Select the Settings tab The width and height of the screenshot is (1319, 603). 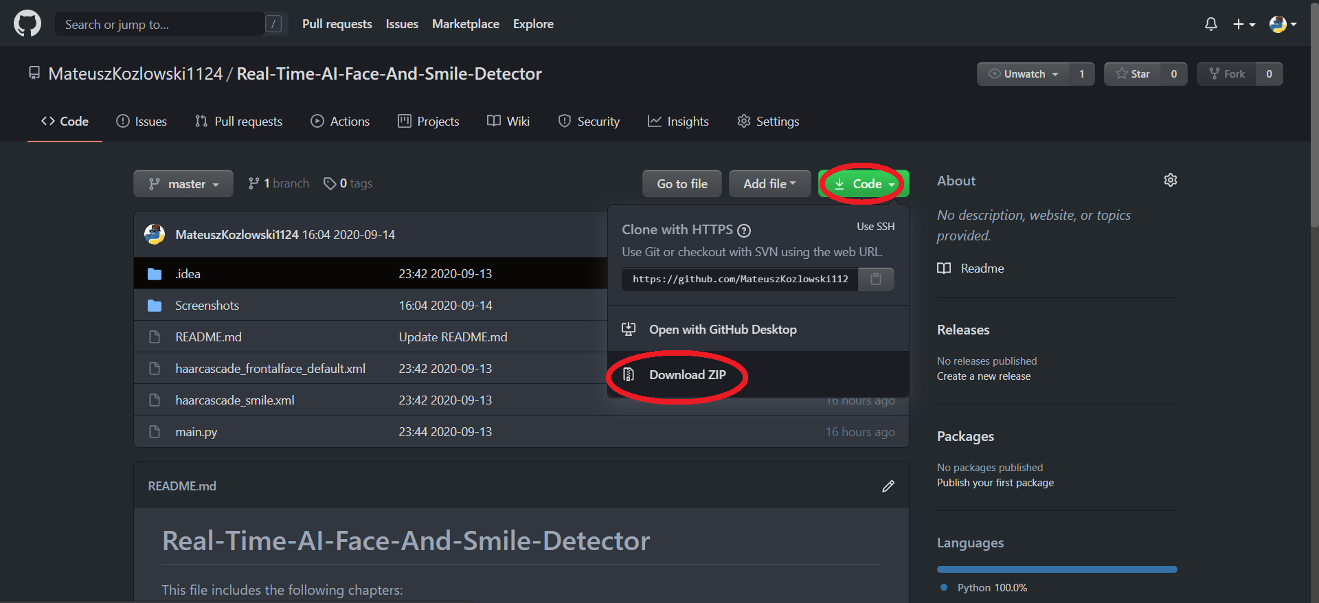click(x=768, y=121)
